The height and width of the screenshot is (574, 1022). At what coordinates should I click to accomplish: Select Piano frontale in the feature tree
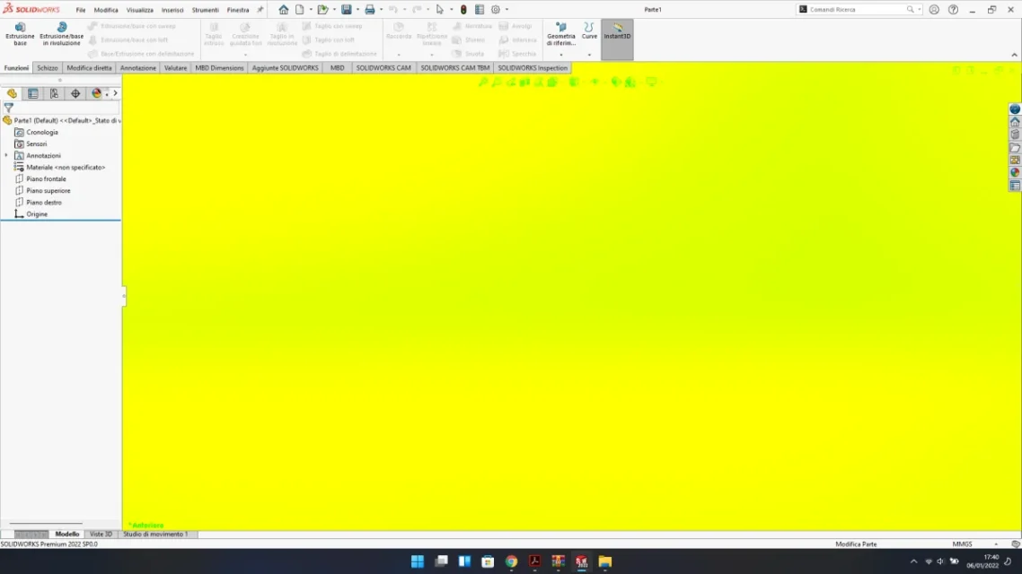(x=46, y=178)
